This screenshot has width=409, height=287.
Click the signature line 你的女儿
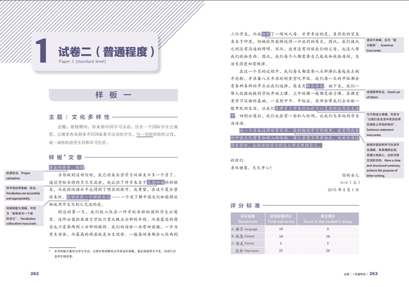tap(351, 175)
